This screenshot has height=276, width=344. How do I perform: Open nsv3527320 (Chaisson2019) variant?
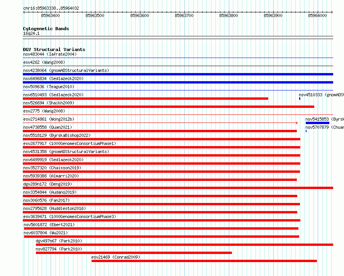(x=52, y=168)
